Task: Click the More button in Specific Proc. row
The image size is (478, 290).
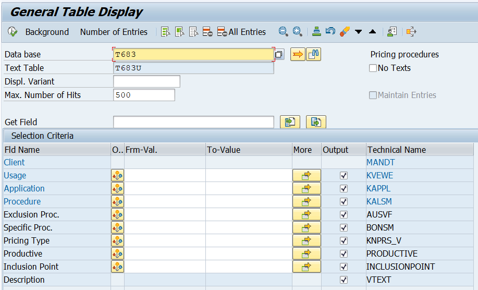Action: click(307, 228)
